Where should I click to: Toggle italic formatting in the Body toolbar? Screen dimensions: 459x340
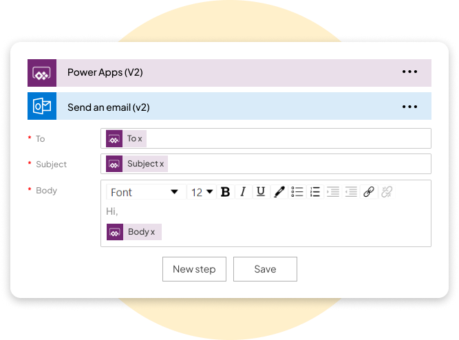click(x=242, y=192)
